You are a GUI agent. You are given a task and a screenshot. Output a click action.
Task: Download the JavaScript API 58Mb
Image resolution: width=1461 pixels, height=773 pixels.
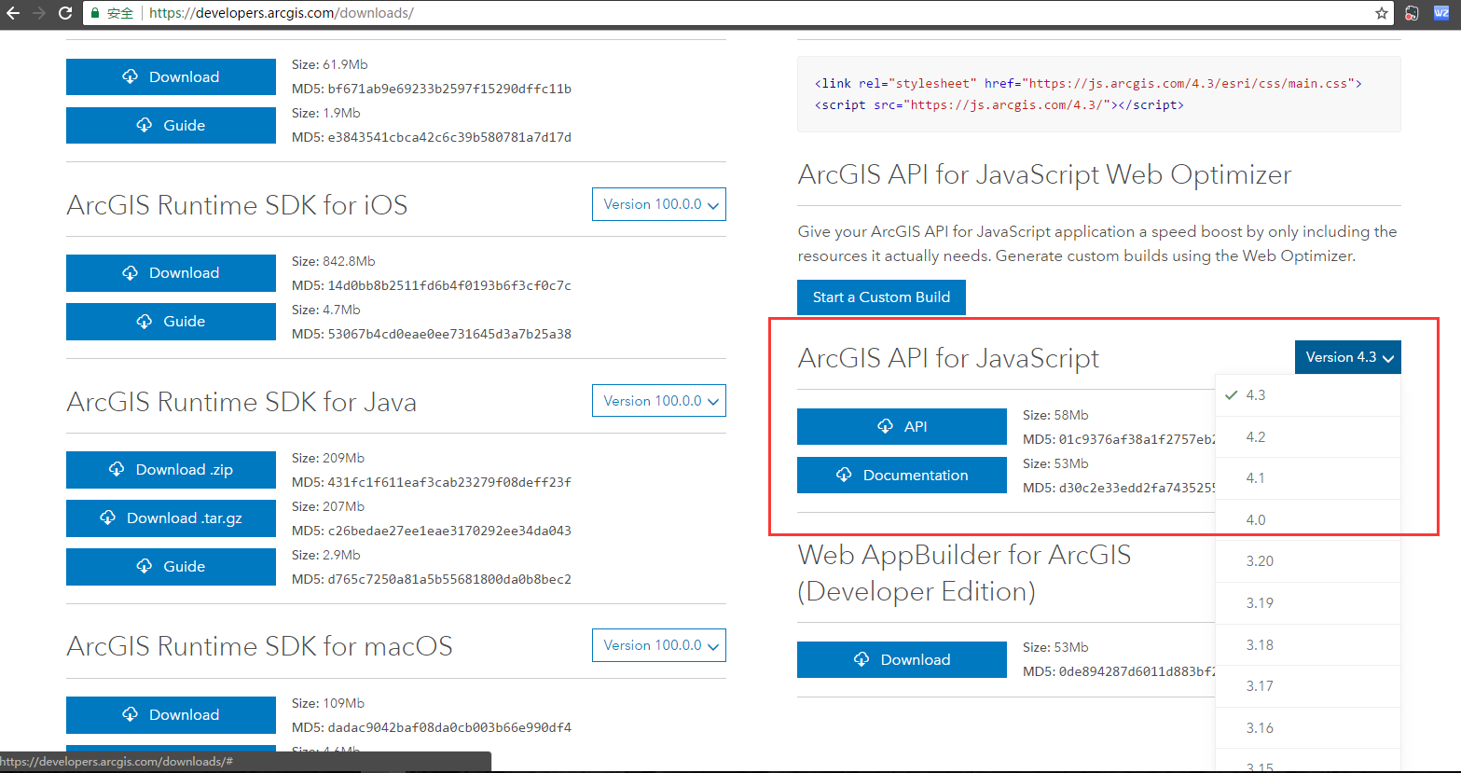[902, 426]
